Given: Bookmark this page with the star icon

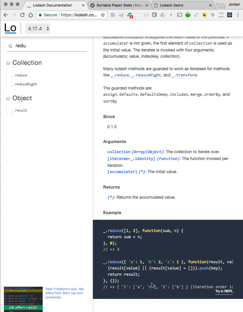Looking at the screenshot, I should (103, 15).
